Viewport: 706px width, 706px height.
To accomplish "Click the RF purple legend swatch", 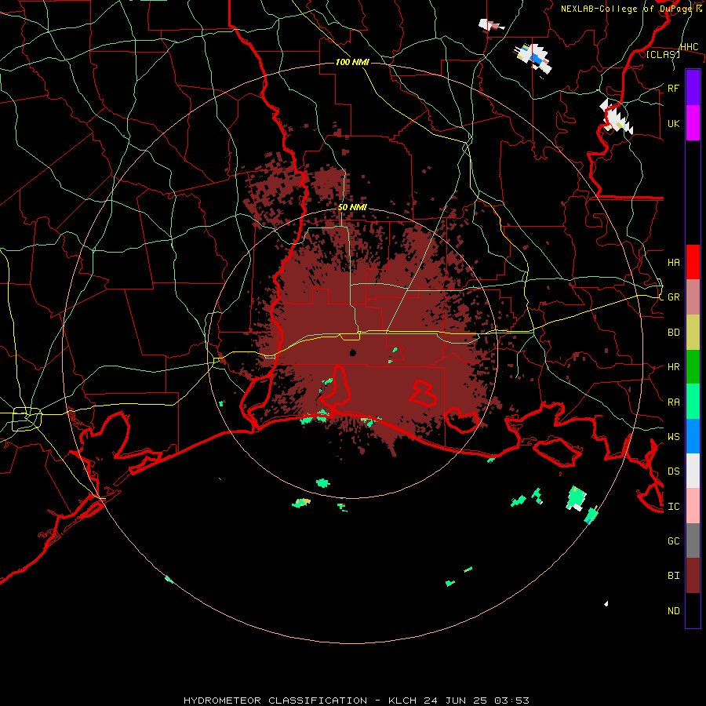I will (x=693, y=88).
